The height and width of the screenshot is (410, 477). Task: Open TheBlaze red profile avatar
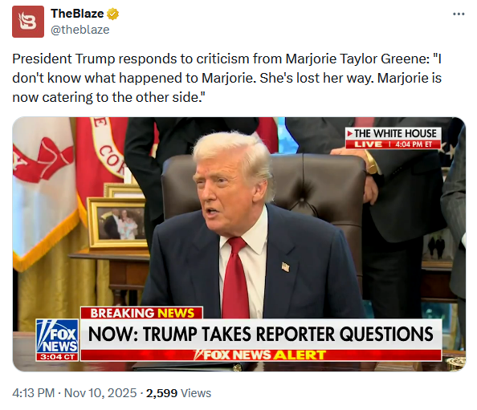[x=28, y=22]
